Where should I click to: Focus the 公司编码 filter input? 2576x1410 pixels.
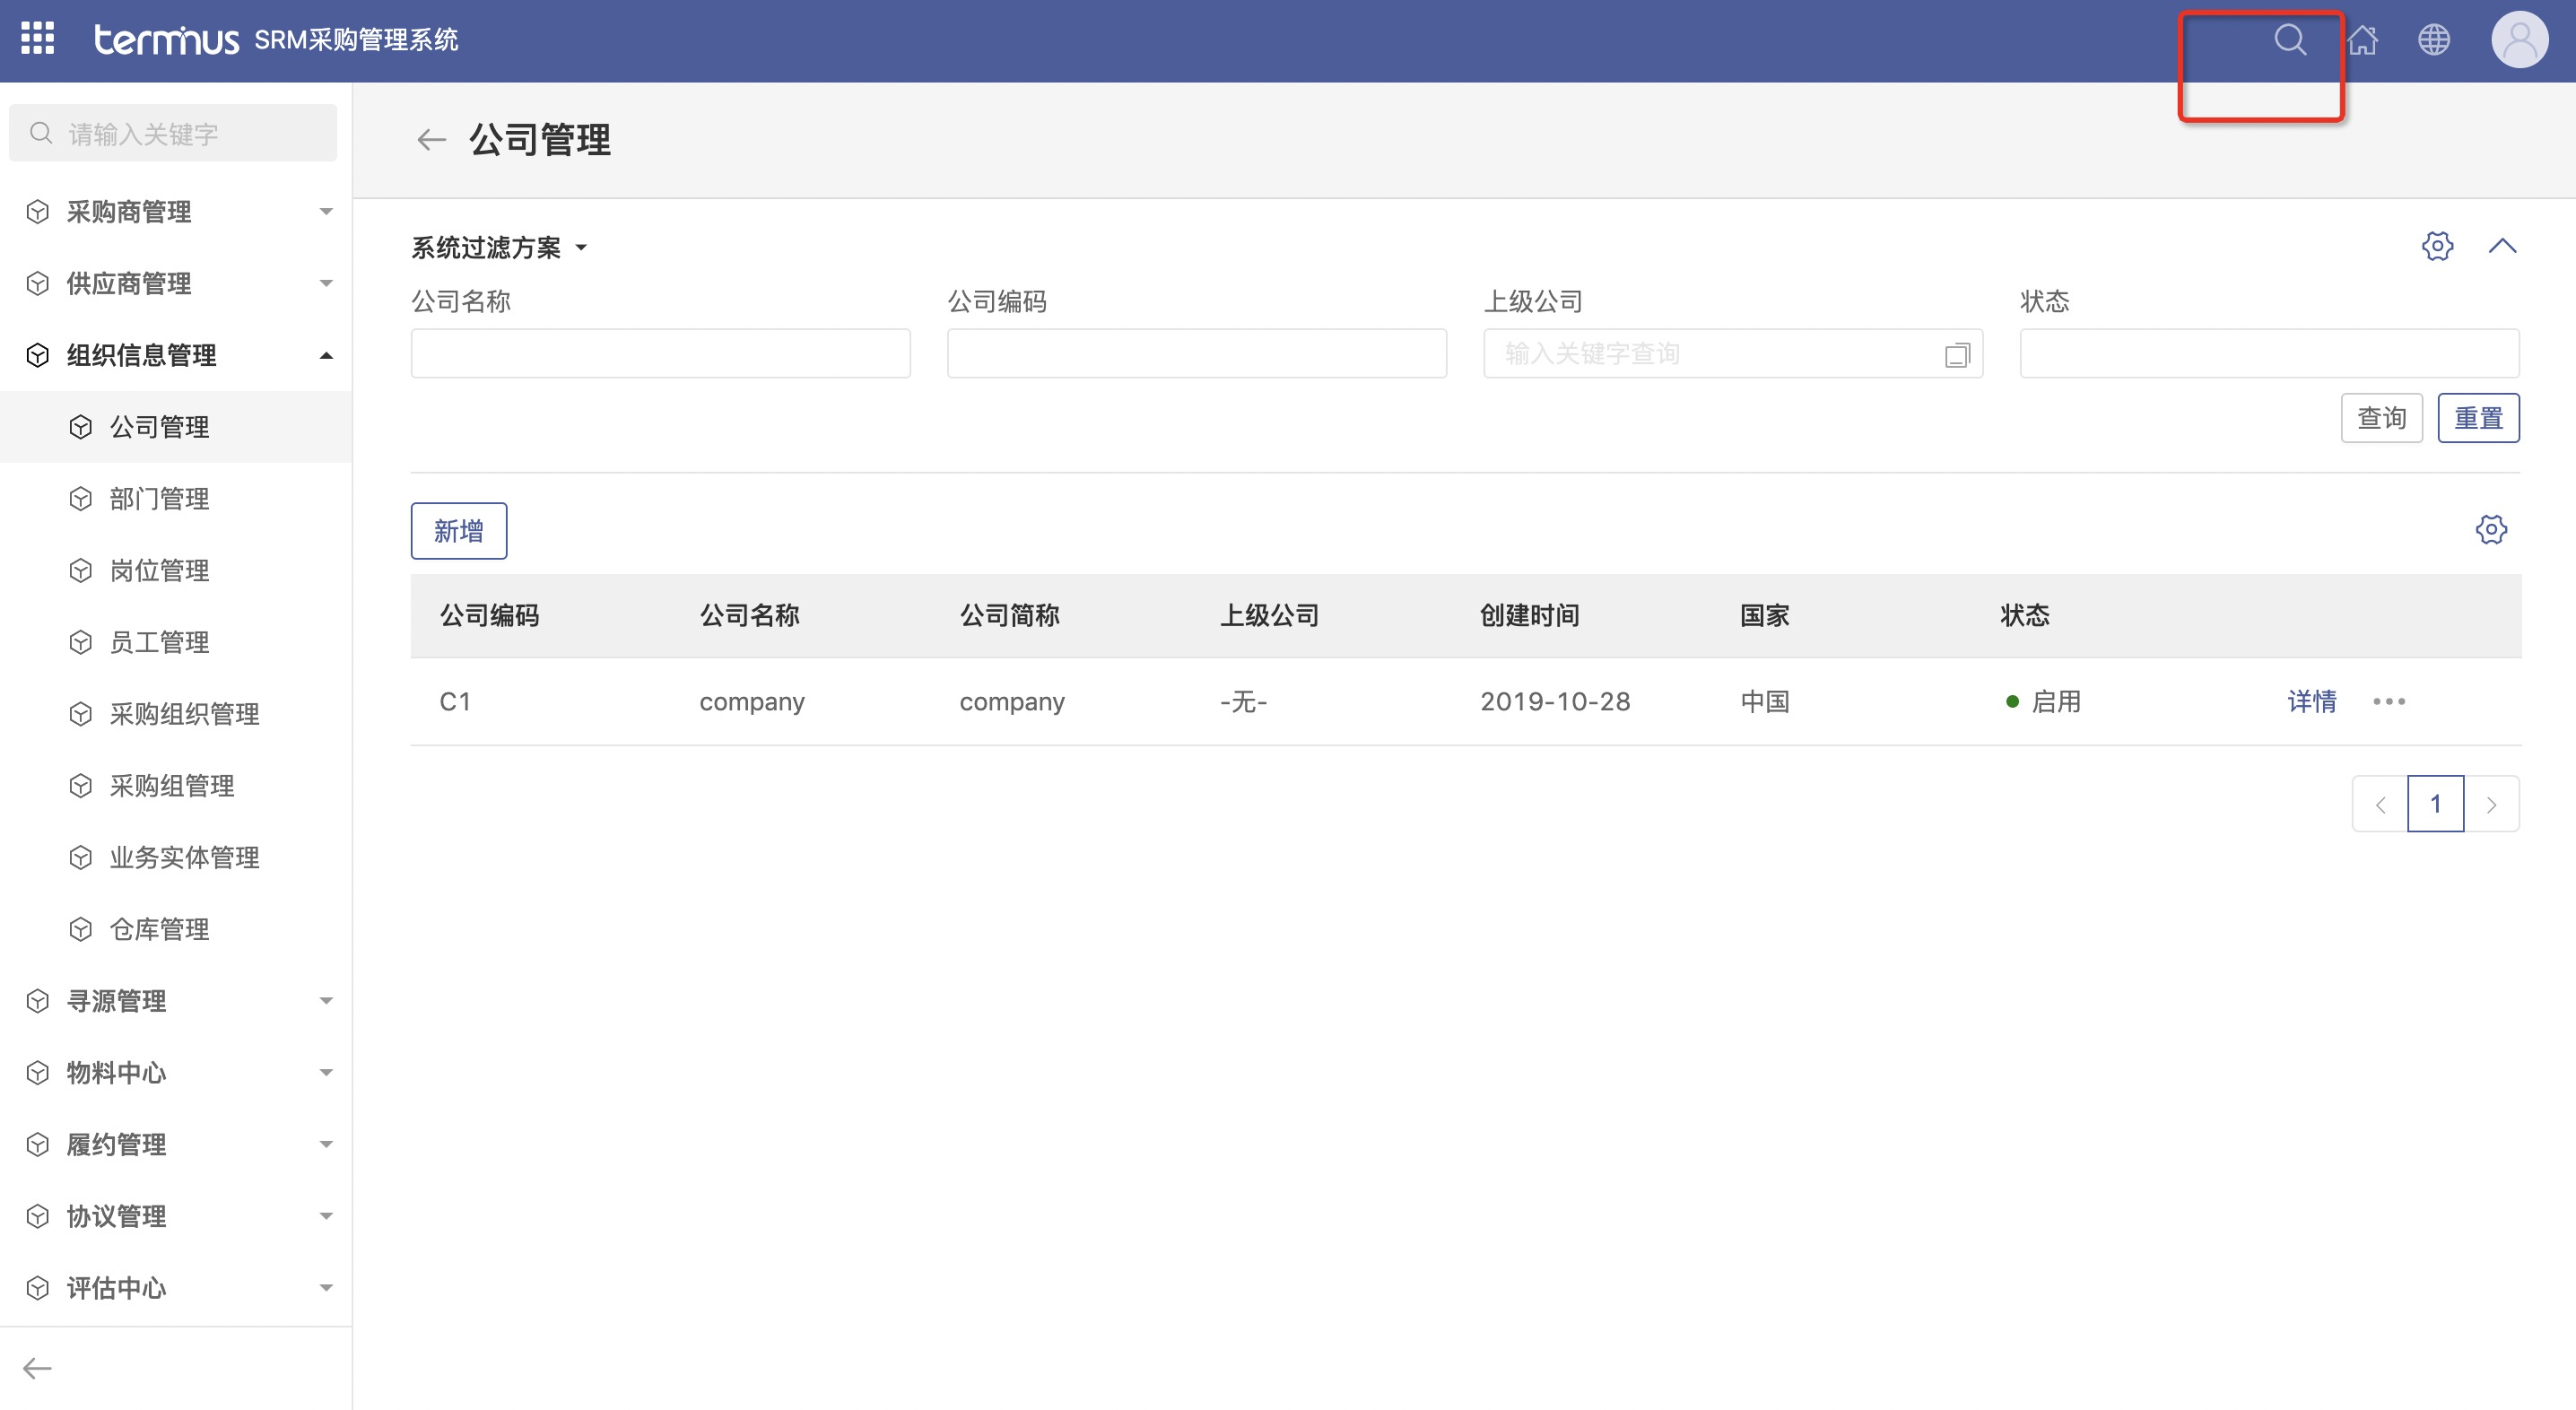click(x=1196, y=354)
